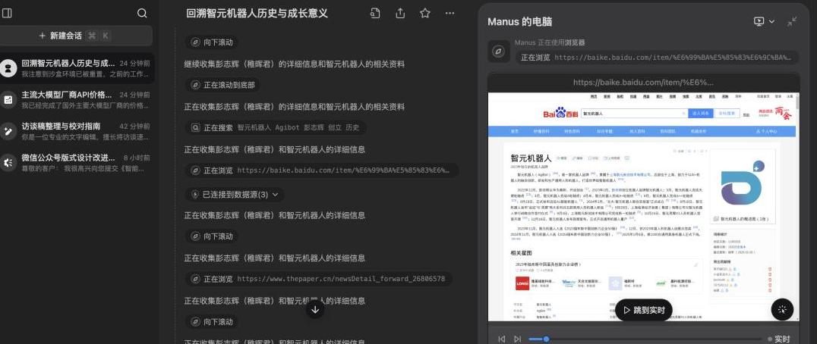Click the 正在浏览 URL chip in computer panel
The height and width of the screenshot is (344, 817).
point(657,57)
